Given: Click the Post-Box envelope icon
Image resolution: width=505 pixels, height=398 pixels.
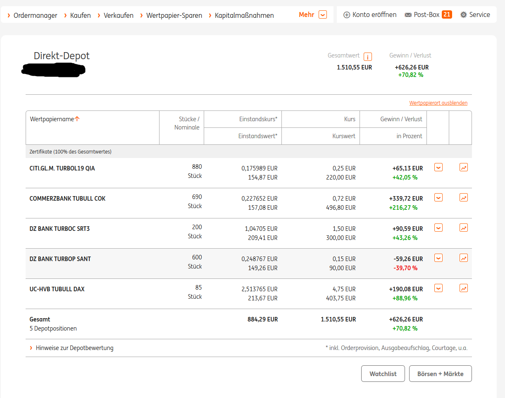Looking at the screenshot, I should click(408, 15).
